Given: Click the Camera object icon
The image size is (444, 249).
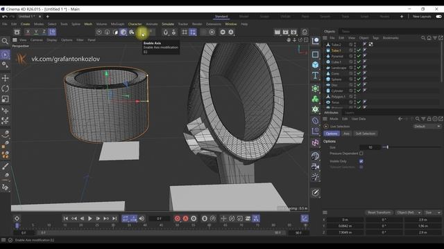Looking at the screenshot, I should (x=315, y=167).
